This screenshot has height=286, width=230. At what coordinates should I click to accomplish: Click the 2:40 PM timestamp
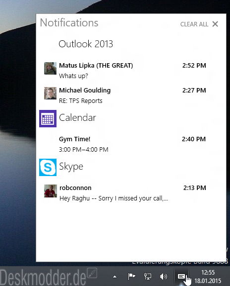coord(194,139)
